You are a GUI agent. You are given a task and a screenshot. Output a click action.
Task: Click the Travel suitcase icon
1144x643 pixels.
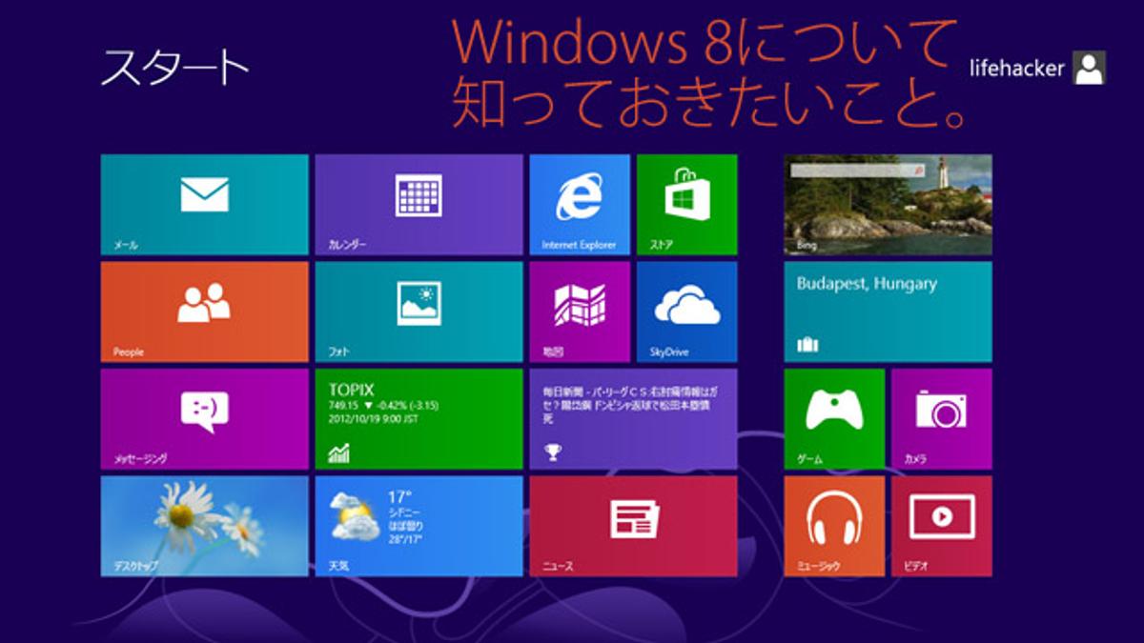(807, 345)
